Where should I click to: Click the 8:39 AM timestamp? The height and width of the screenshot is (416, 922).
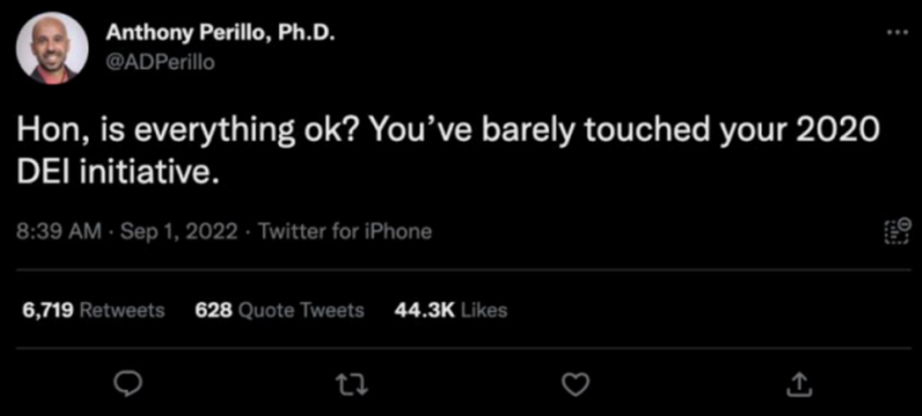click(59, 232)
